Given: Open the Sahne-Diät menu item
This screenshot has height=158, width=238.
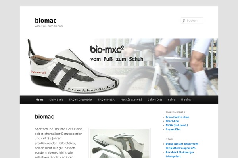Looking at the screenshot, I should pyautogui.click(x=155, y=100).
